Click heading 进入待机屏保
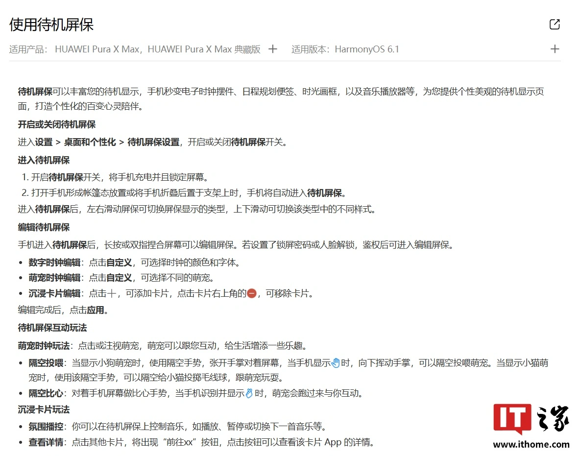 pyautogui.click(x=44, y=160)
